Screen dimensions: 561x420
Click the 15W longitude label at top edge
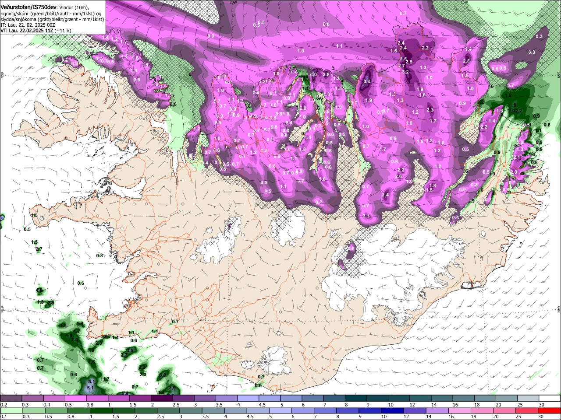click(464, 2)
